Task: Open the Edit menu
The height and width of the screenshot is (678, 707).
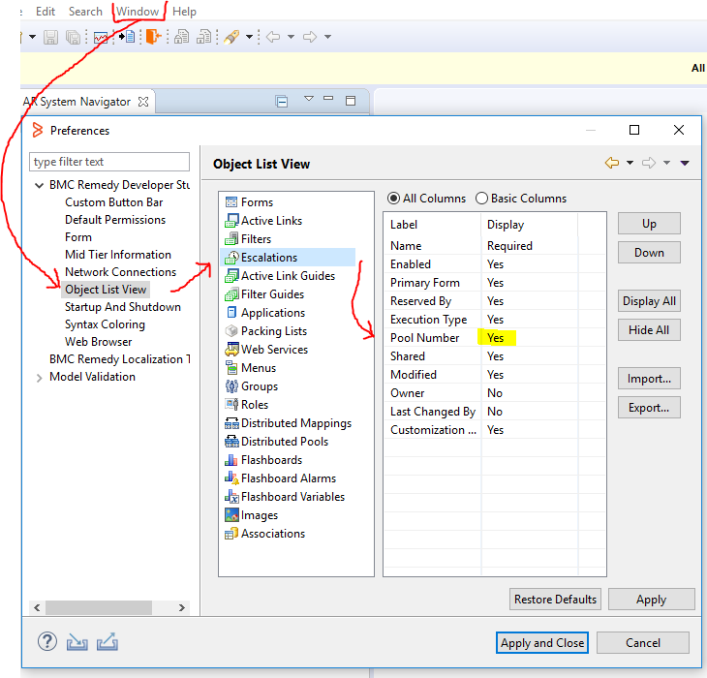Action: 46,12
